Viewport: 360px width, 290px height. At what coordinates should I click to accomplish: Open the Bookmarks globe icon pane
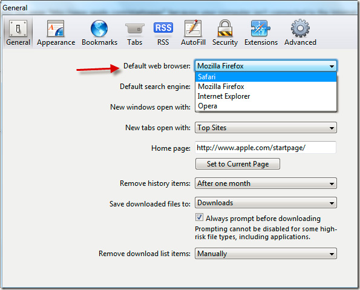(99, 33)
